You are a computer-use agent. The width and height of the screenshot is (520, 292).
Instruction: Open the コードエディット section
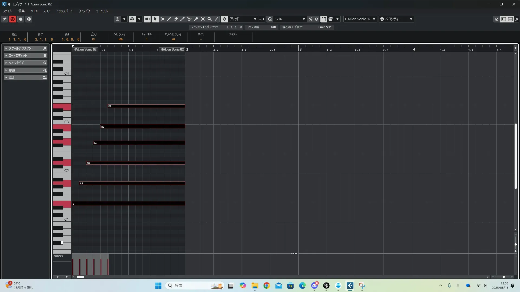(x=18, y=55)
